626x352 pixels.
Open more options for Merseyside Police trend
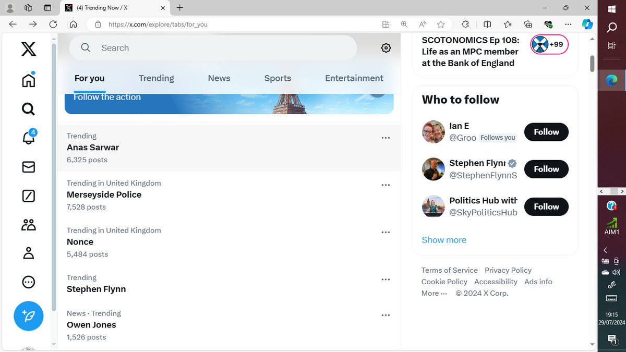tap(386, 185)
